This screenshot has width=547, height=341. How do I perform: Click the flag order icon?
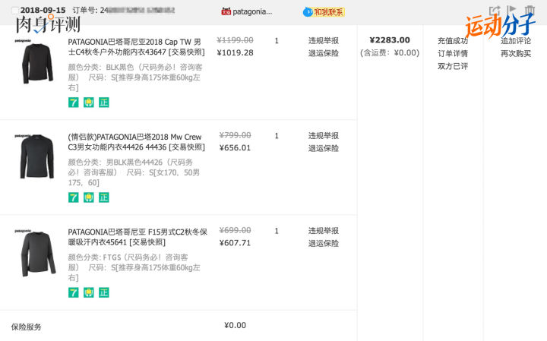tap(511, 10)
